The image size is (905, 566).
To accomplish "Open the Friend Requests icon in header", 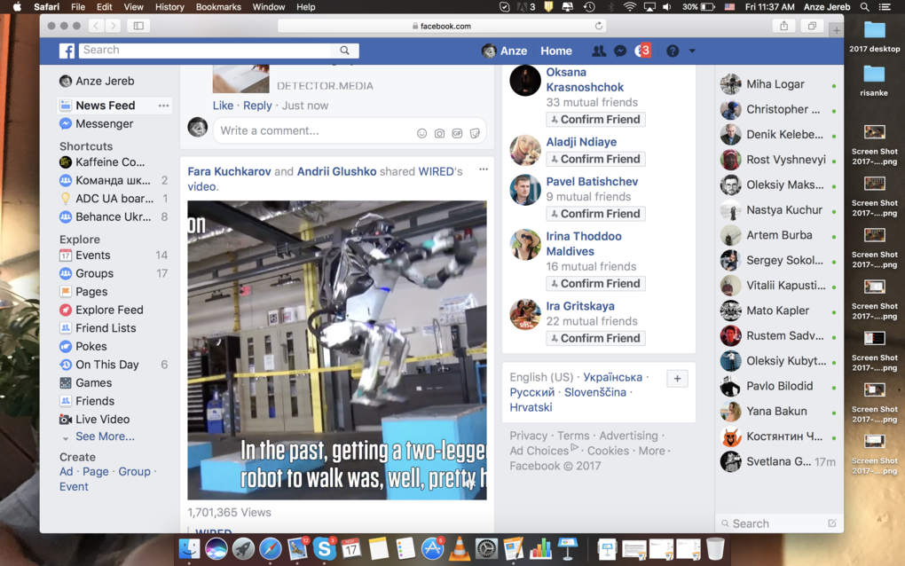I will point(599,51).
